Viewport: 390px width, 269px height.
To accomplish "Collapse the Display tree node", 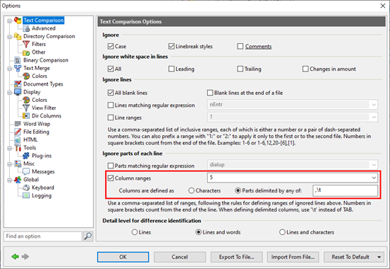I will [9, 93].
